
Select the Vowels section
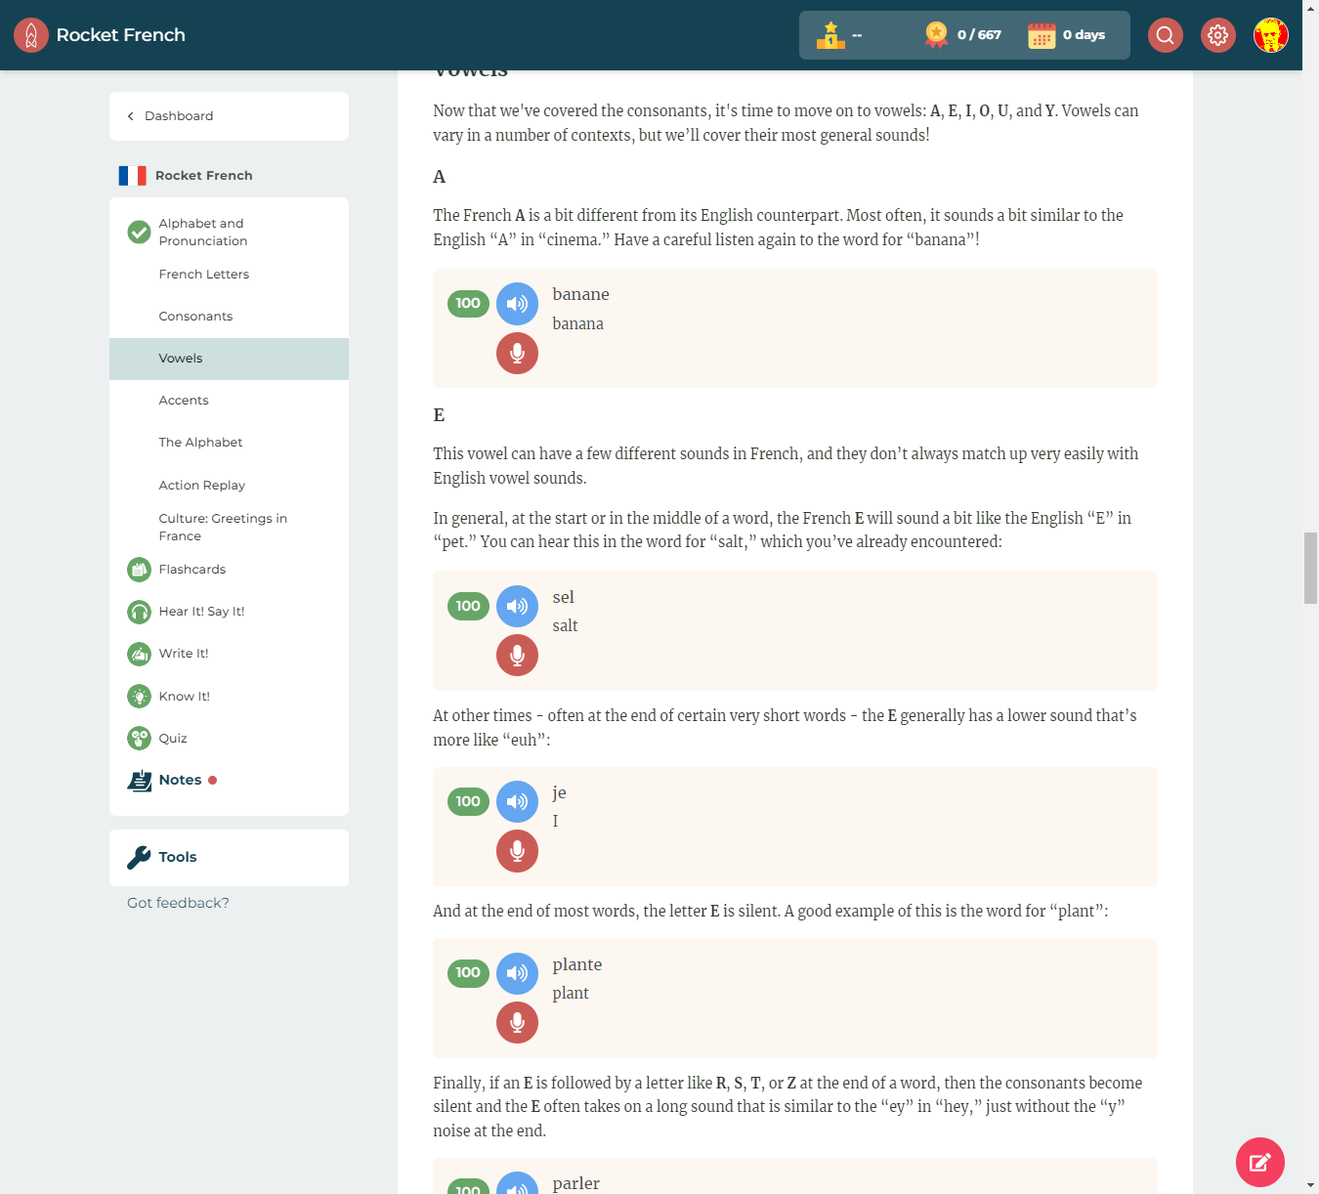pos(229,359)
